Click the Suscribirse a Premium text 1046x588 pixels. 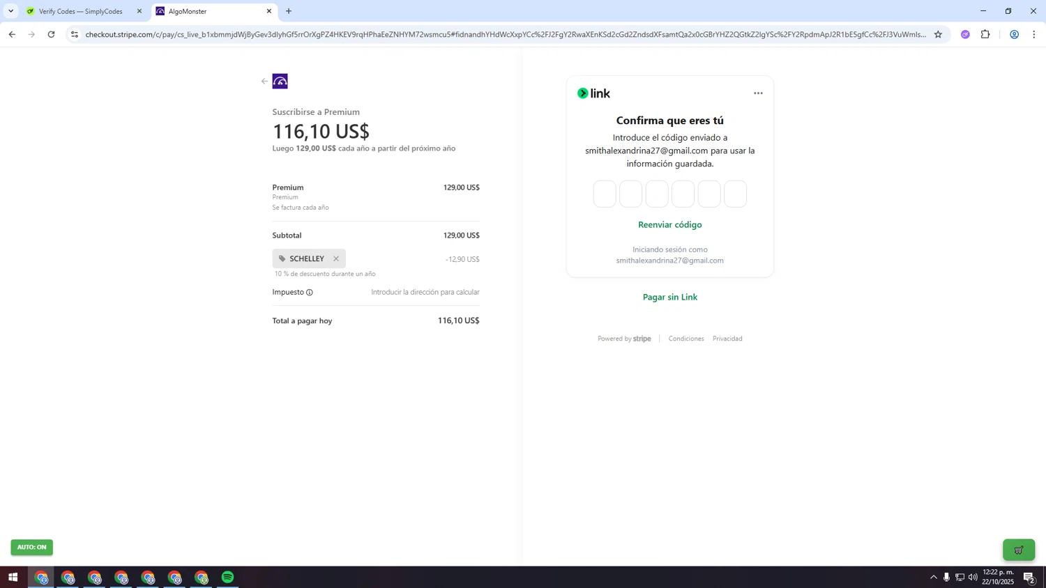coord(316,112)
